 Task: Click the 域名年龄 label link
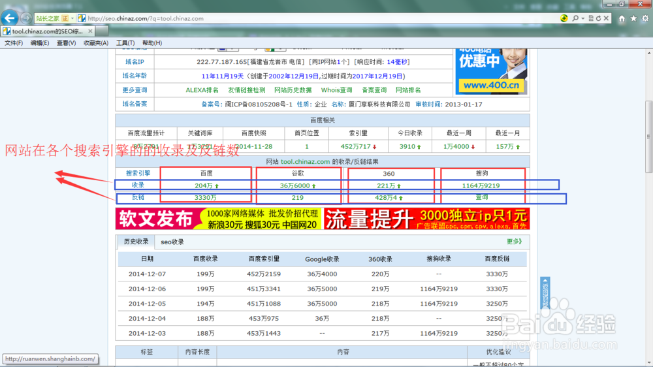[135, 76]
